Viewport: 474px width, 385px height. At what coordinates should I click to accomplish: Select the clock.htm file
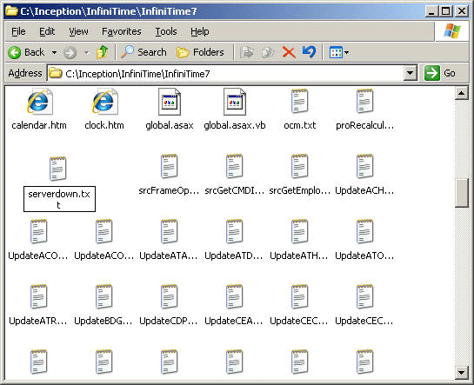[104, 110]
